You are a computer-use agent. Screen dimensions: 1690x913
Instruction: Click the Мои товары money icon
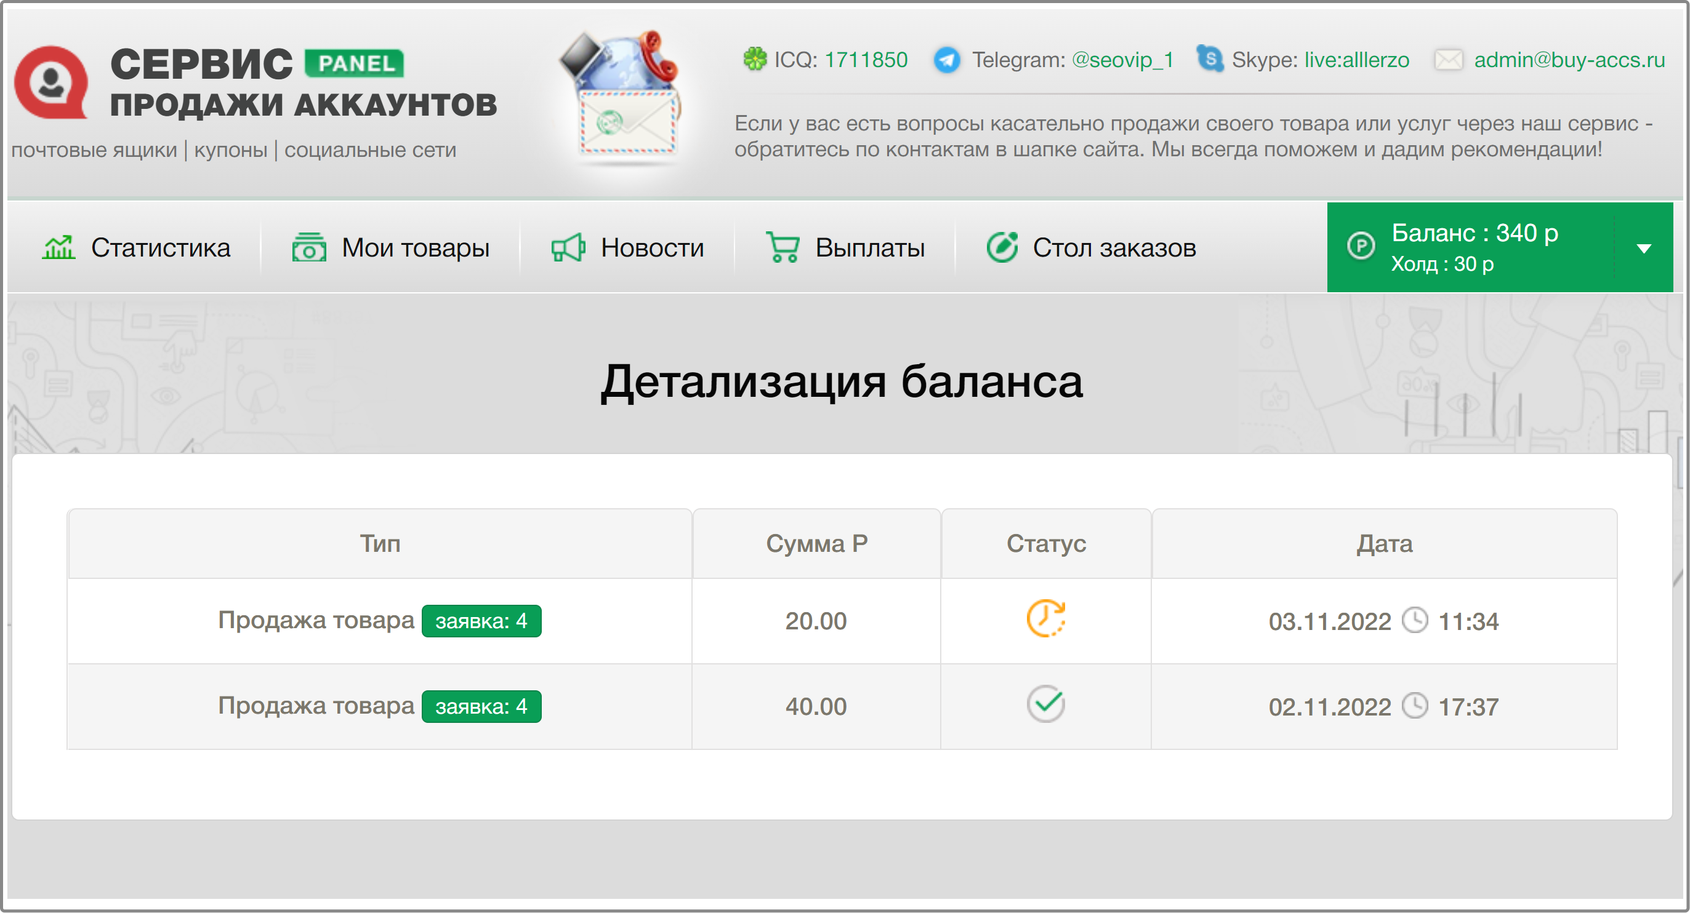point(309,247)
